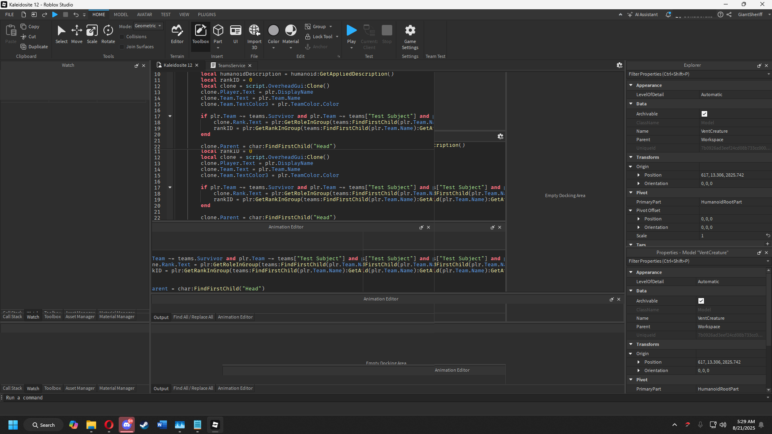Open the Mode Geometric dropdown

click(148, 26)
